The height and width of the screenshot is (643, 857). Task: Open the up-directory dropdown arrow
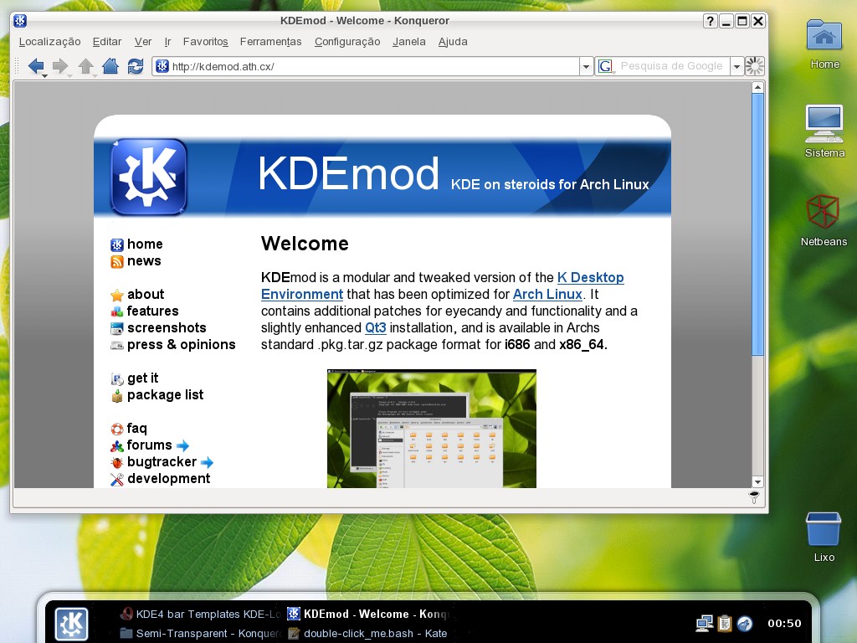95,75
